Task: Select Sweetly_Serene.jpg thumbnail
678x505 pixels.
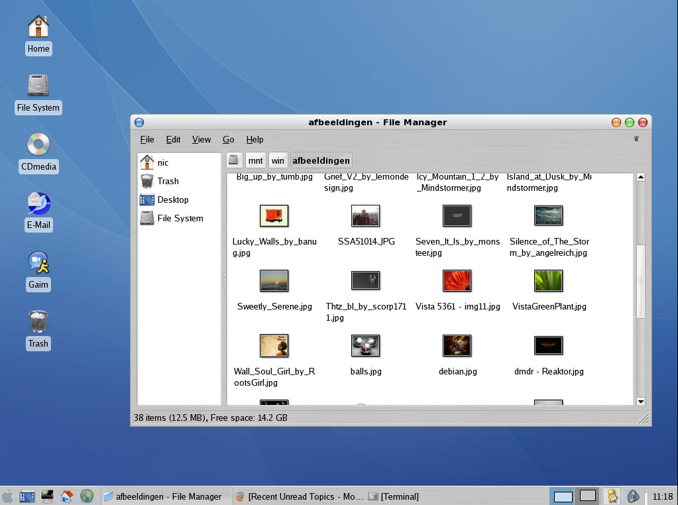Action: 274,280
